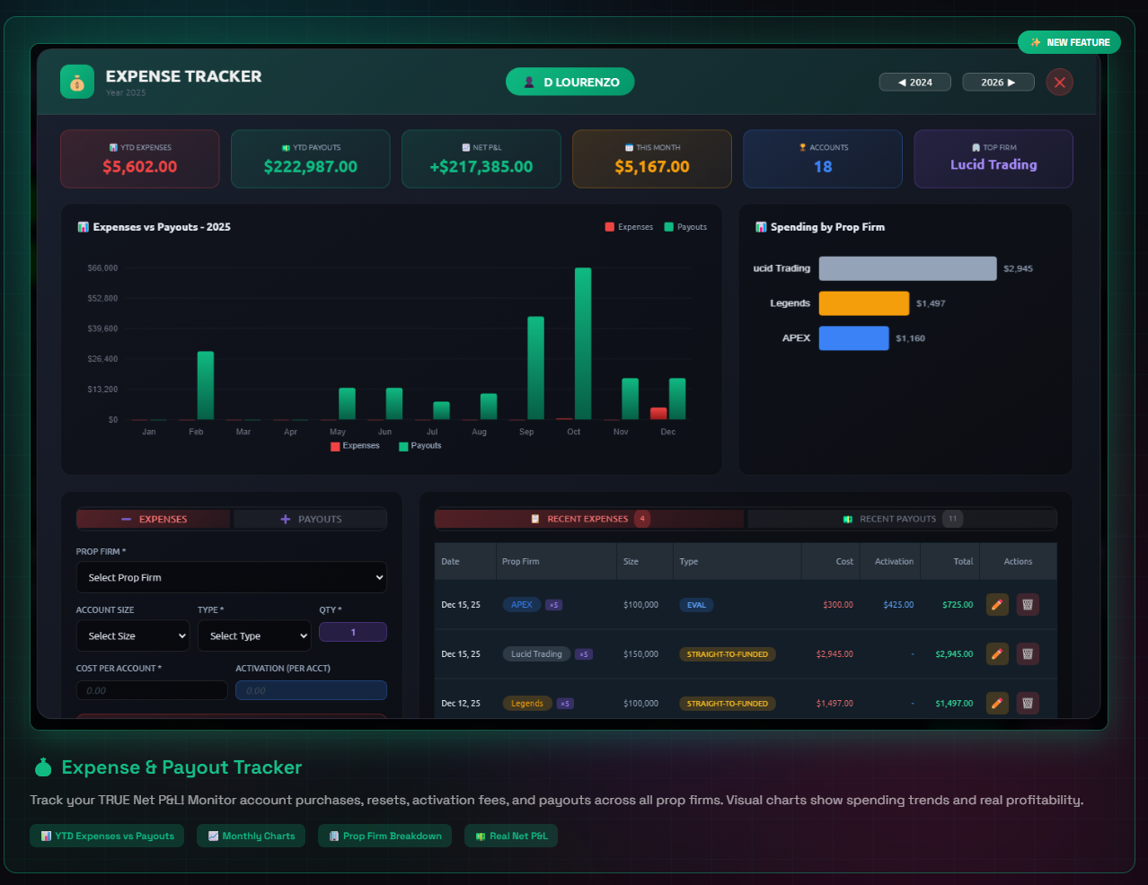This screenshot has width=1148, height=885.
Task: Switch to the Payouts form tab
Action: 310,519
